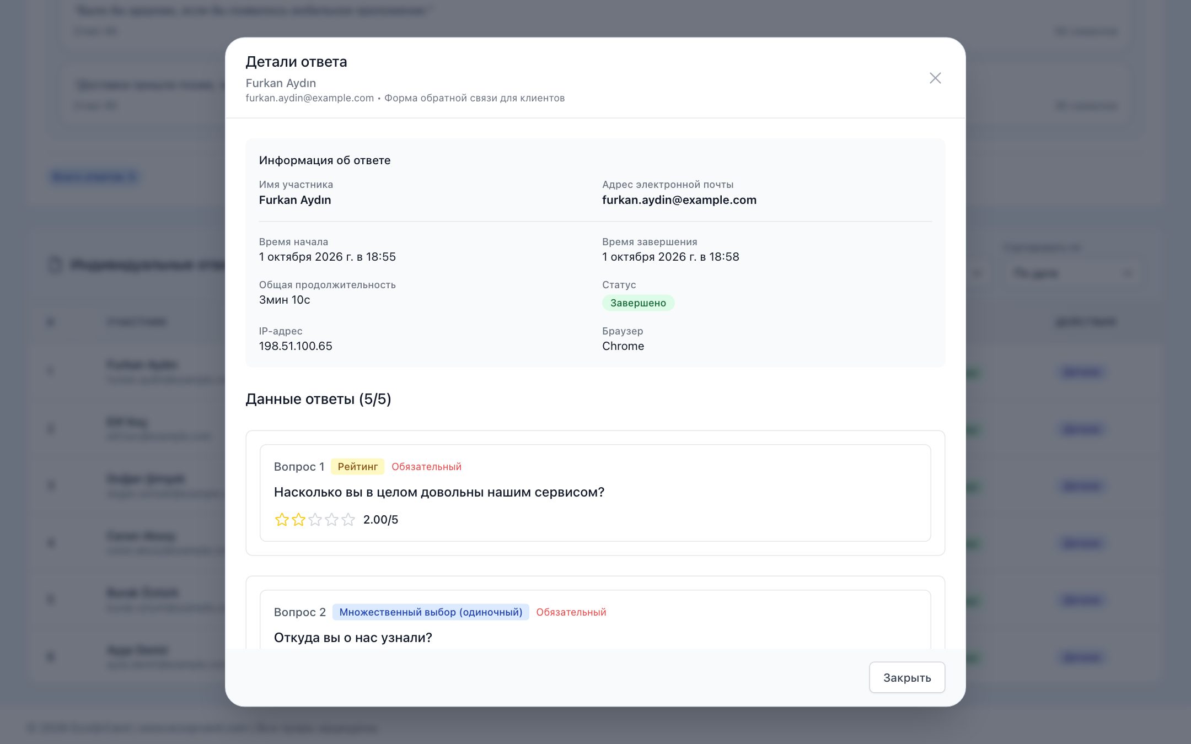1191x744 pixels.
Task: Click the Данные ответы (5/5) heading
Action: [x=318, y=399]
